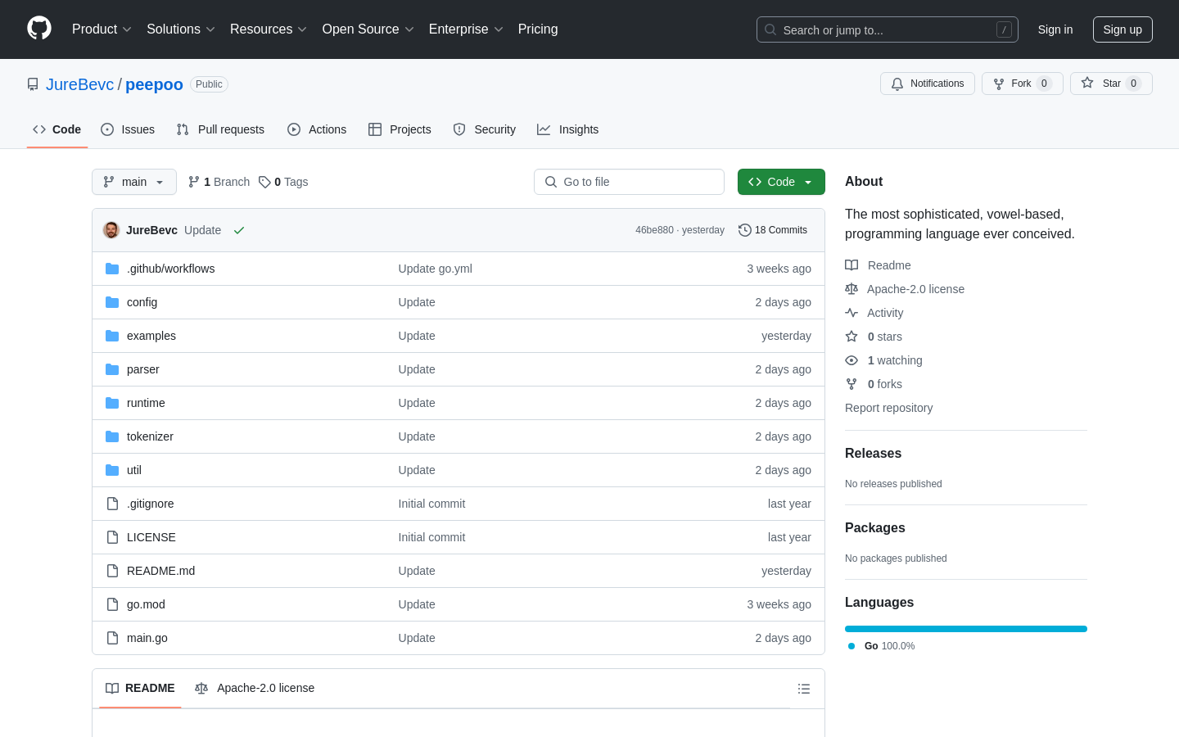View the 0 stars link

[874, 337]
